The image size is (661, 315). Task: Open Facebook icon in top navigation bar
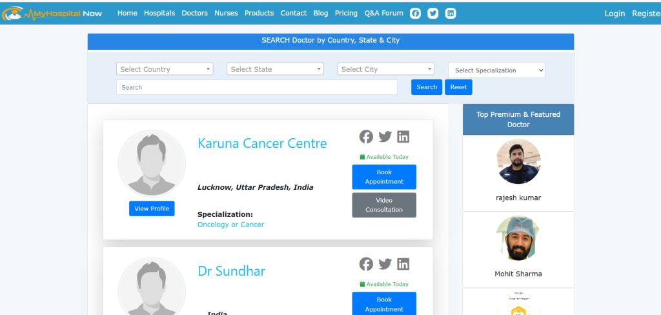(x=415, y=14)
